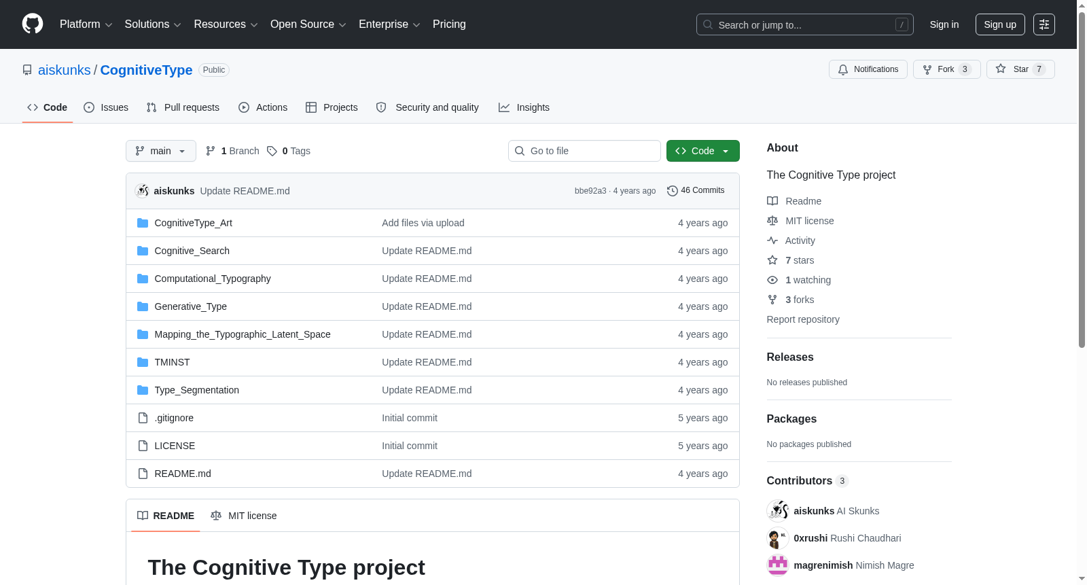Click the Type_Segmentation folder icon

pyautogui.click(x=143, y=390)
